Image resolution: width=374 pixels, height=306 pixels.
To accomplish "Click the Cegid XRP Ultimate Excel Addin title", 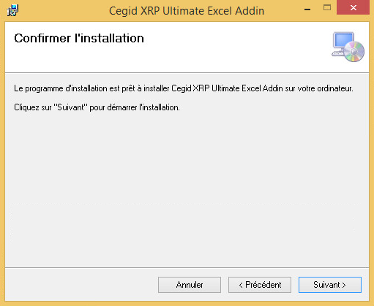I will click(187, 11).
